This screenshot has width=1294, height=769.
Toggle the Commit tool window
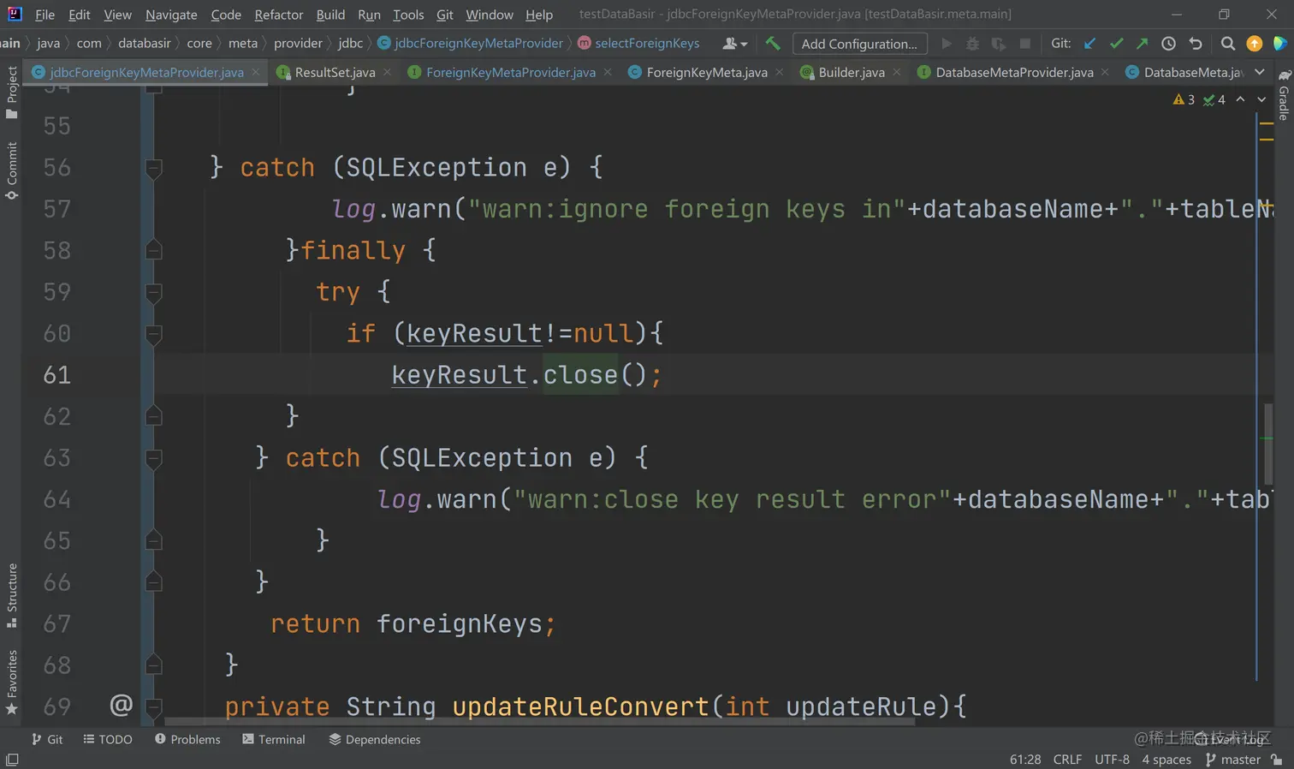click(x=12, y=170)
